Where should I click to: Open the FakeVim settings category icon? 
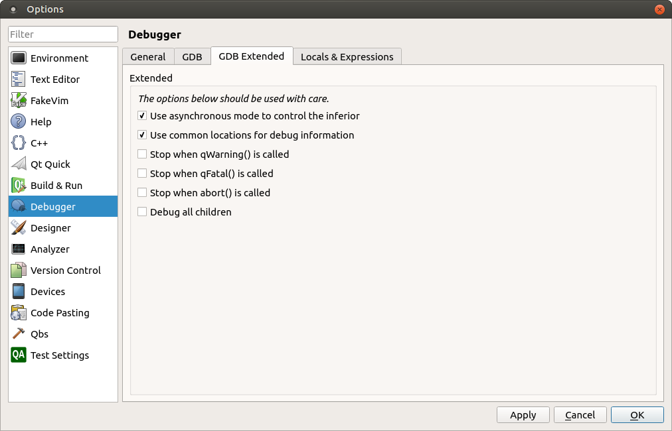[19, 100]
